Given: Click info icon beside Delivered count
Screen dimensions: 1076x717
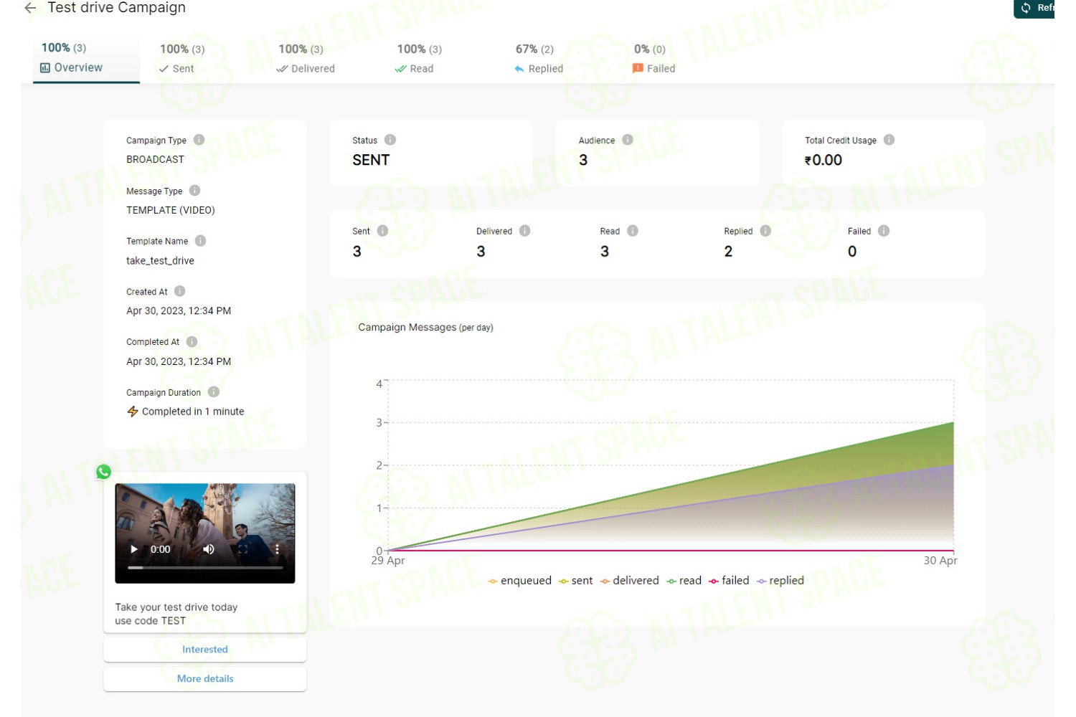Looking at the screenshot, I should click(525, 231).
